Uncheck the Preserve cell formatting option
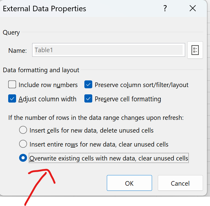 tap(89, 99)
